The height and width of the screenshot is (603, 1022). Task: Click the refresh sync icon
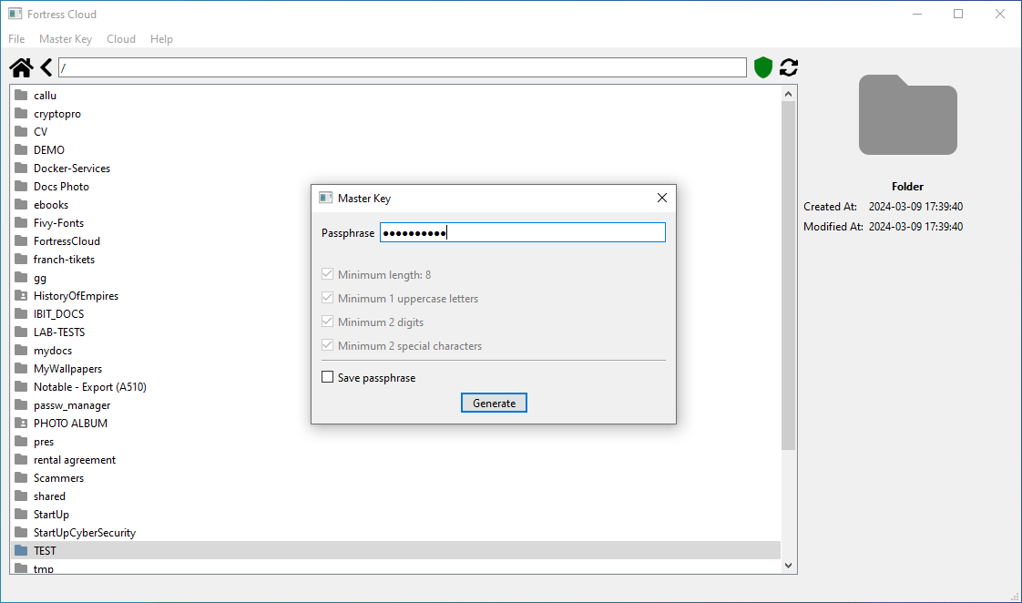click(788, 66)
